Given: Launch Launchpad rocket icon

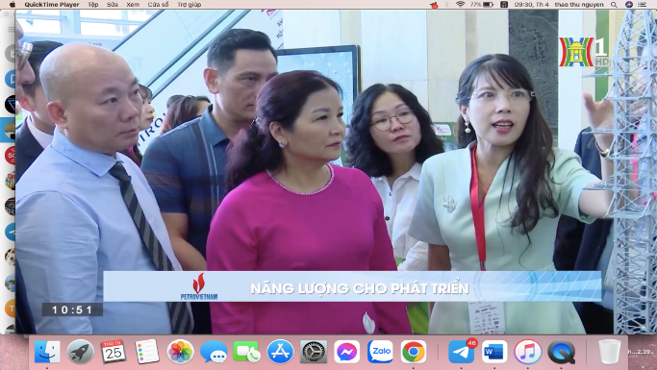Looking at the screenshot, I should [80, 352].
